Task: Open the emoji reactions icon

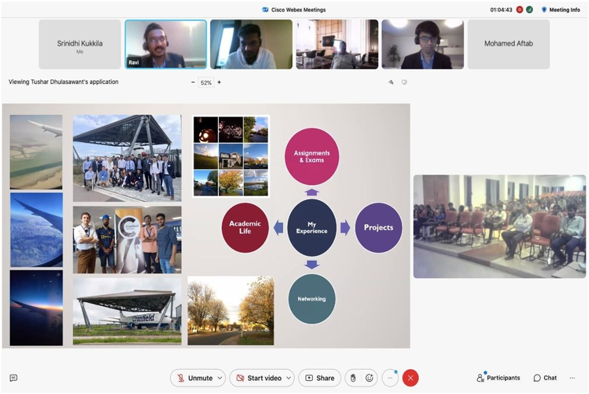Action: pos(369,378)
